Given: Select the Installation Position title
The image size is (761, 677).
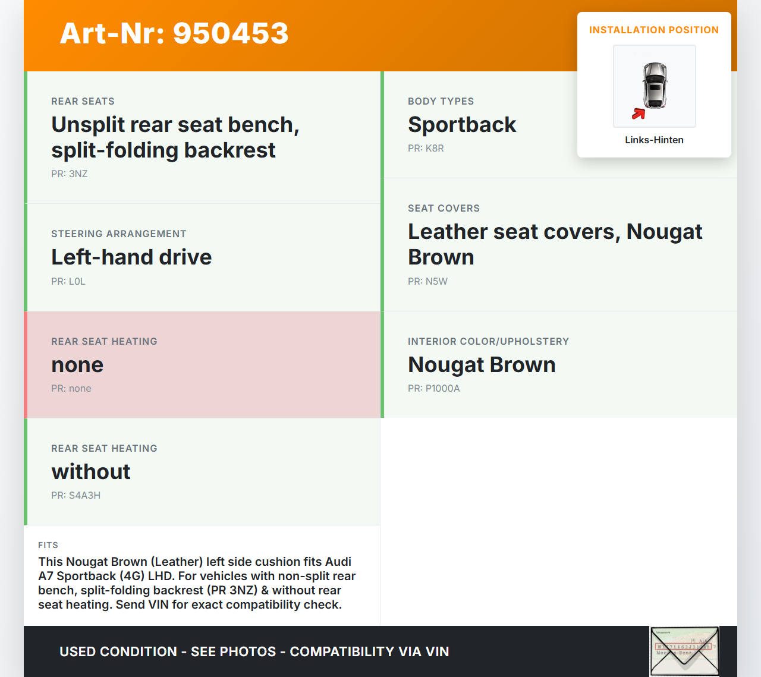Looking at the screenshot, I should tap(653, 30).
